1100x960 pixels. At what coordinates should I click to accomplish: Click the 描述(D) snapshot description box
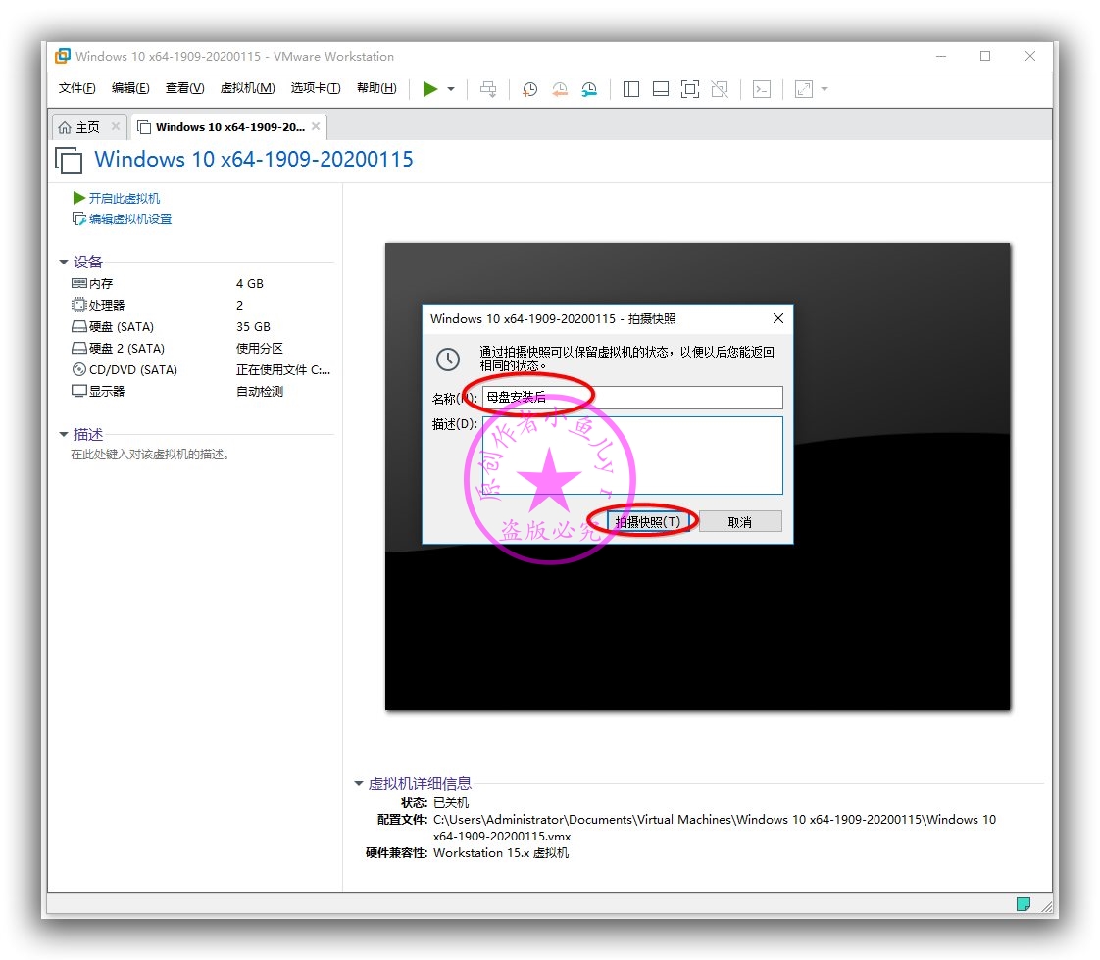coord(632,456)
